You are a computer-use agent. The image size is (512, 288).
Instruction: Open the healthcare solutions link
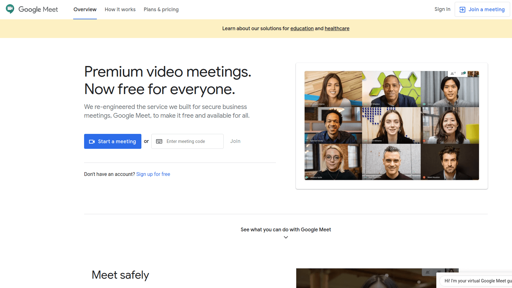tap(337, 28)
